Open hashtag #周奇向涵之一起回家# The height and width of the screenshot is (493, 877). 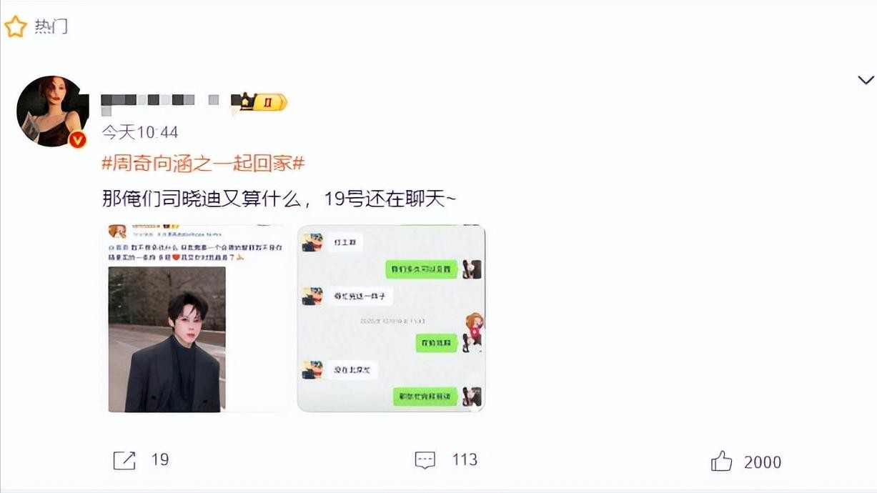point(203,163)
